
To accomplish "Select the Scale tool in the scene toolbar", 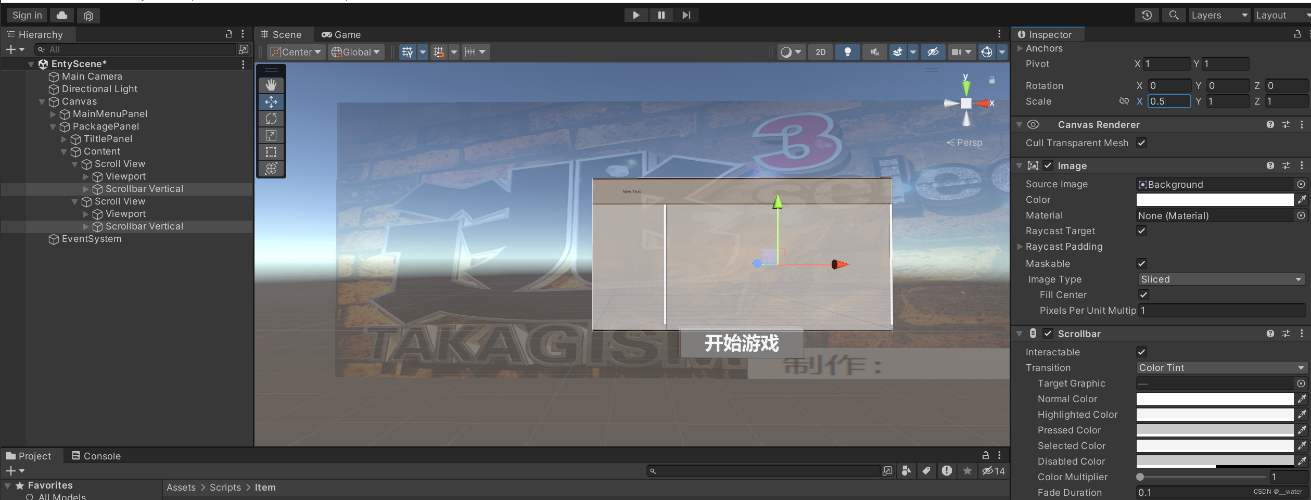I will point(271,135).
